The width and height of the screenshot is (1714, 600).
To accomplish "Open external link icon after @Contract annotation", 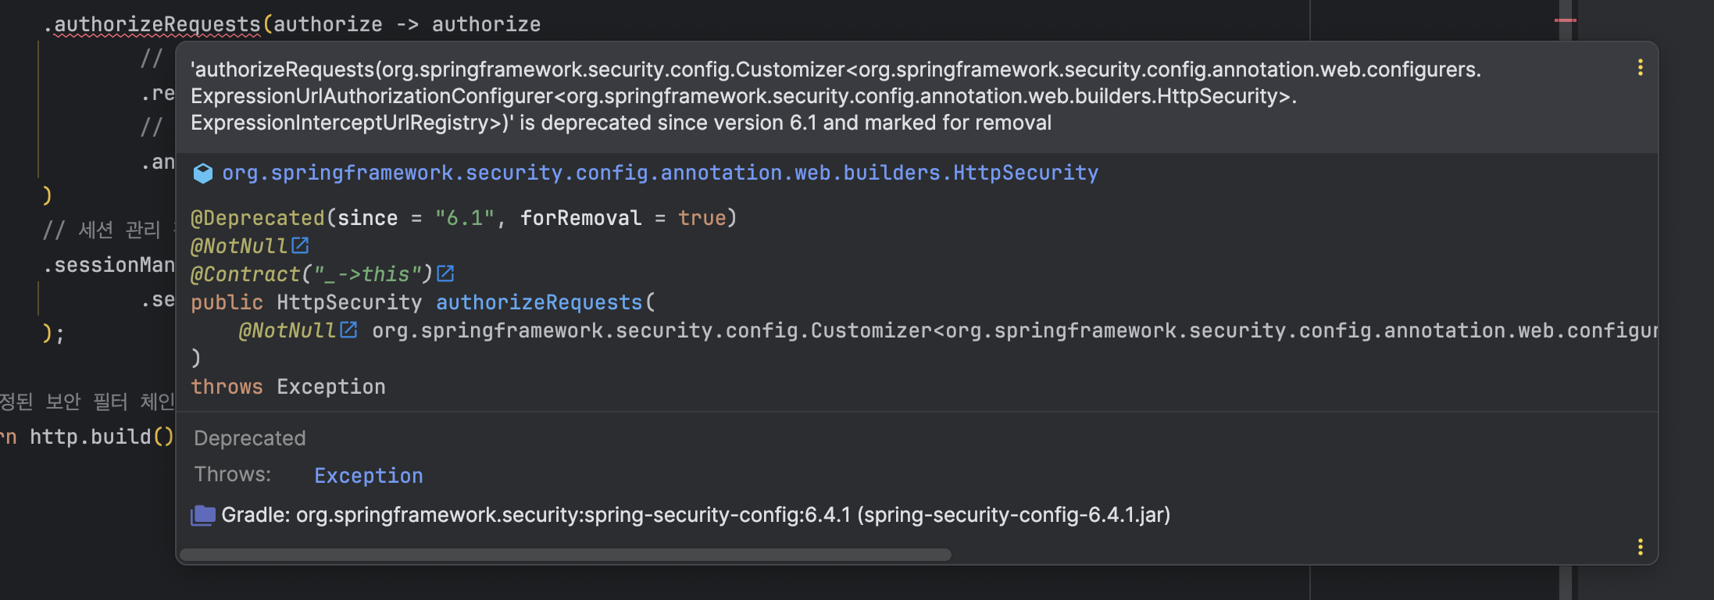I will coord(445,273).
